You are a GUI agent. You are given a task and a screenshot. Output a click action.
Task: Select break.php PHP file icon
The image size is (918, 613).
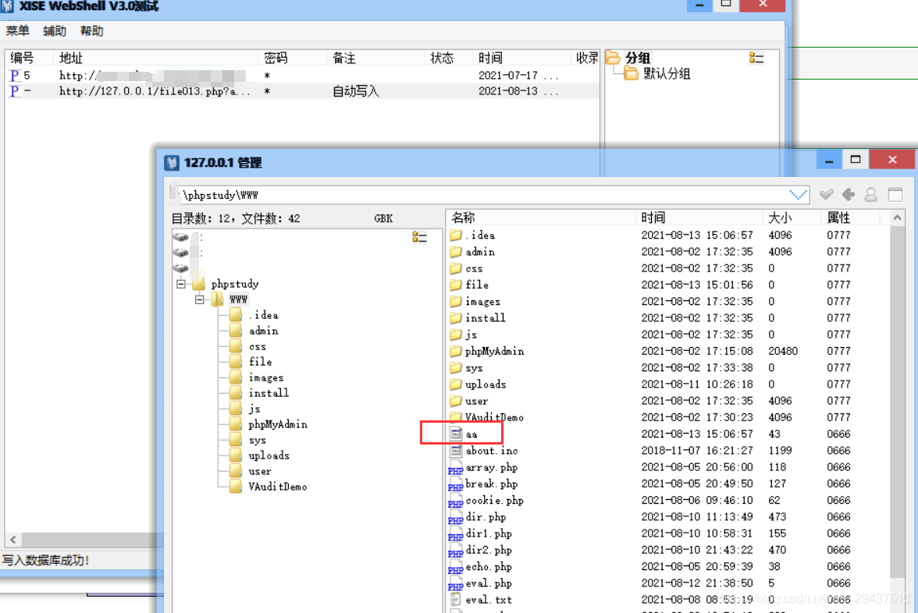456,484
